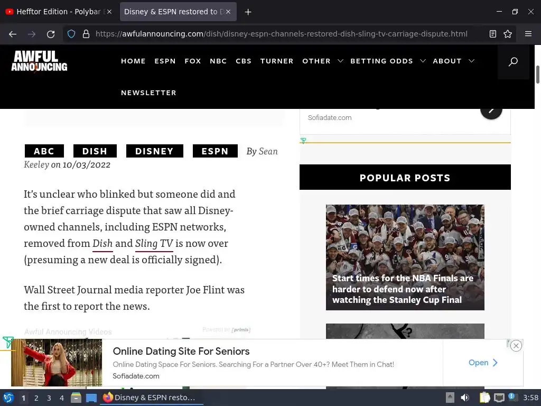This screenshot has width=541, height=406.
Task: Open the volume control tray icon
Action: pyautogui.click(x=465, y=398)
